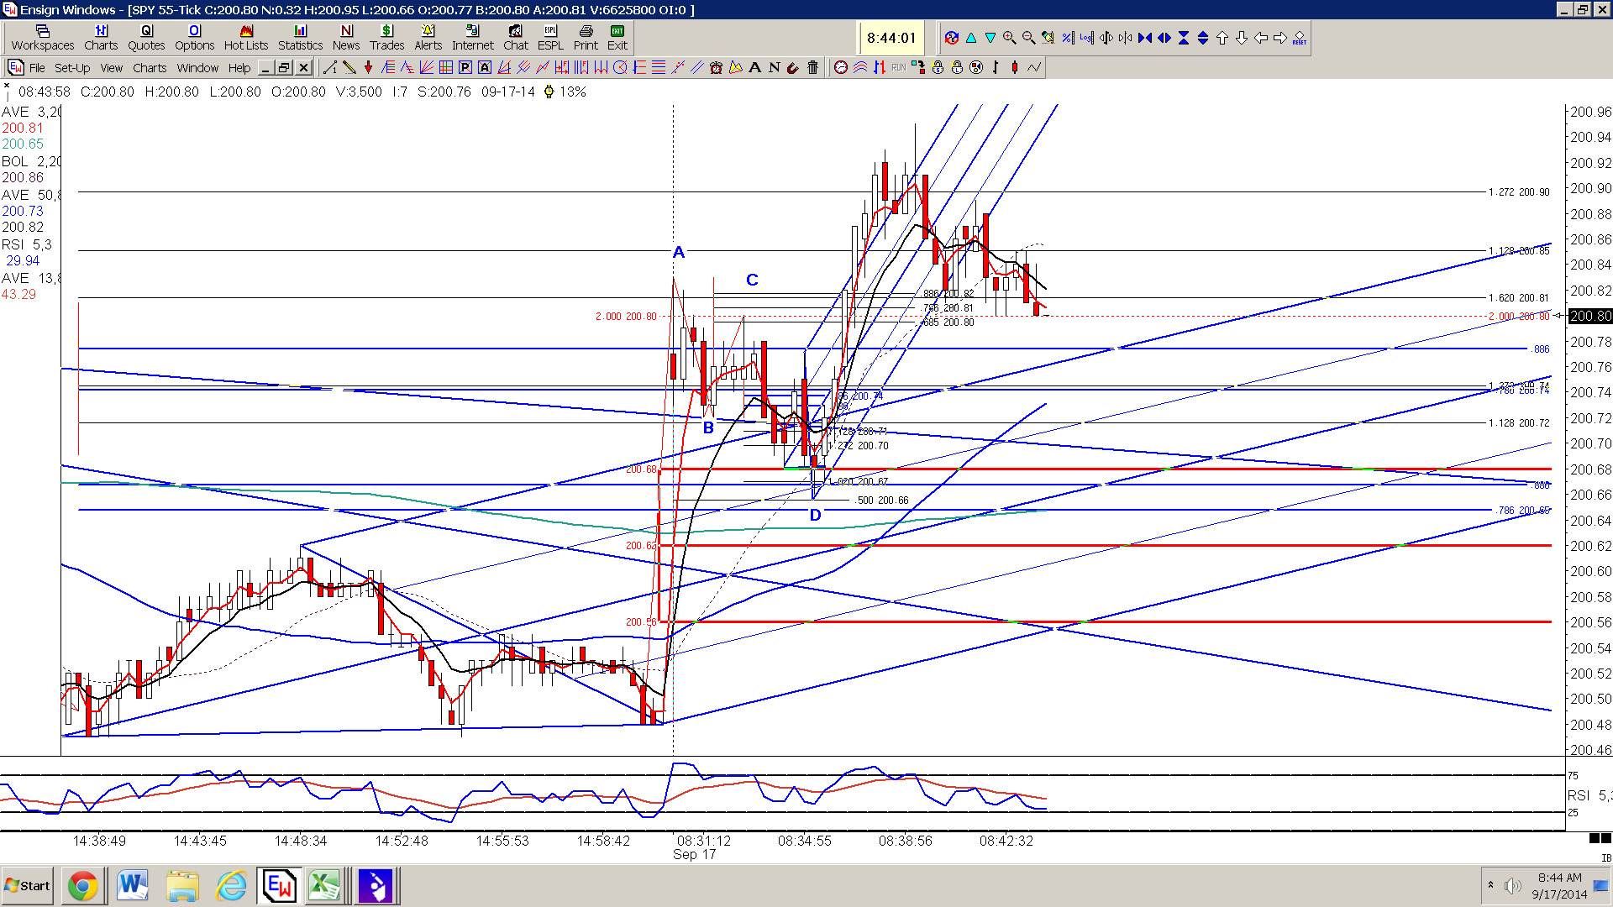Expand the Charts toolbar dropdown
The height and width of the screenshot is (907, 1613).
coord(101,38)
